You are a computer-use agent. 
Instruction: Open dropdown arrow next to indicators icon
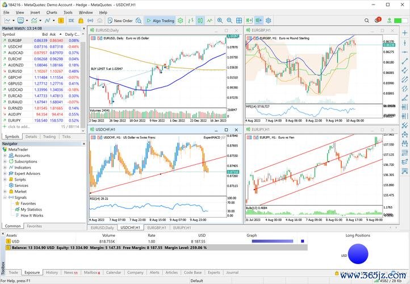(40, 20)
